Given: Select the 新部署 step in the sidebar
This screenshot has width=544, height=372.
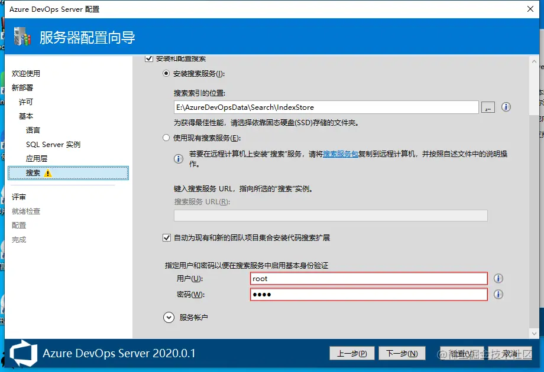Looking at the screenshot, I should coord(22,87).
